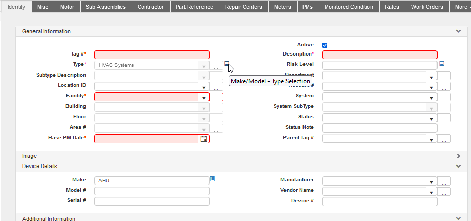Open the Facility dropdown
Viewport: 471px width, 221px height.
(x=204, y=97)
